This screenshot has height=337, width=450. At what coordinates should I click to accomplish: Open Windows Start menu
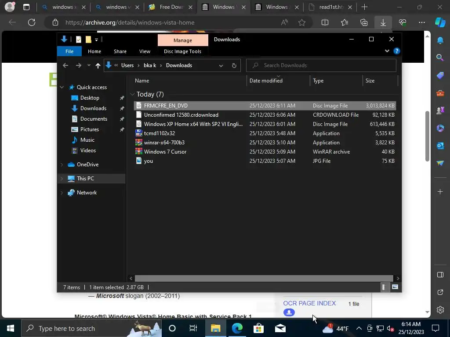(x=11, y=328)
